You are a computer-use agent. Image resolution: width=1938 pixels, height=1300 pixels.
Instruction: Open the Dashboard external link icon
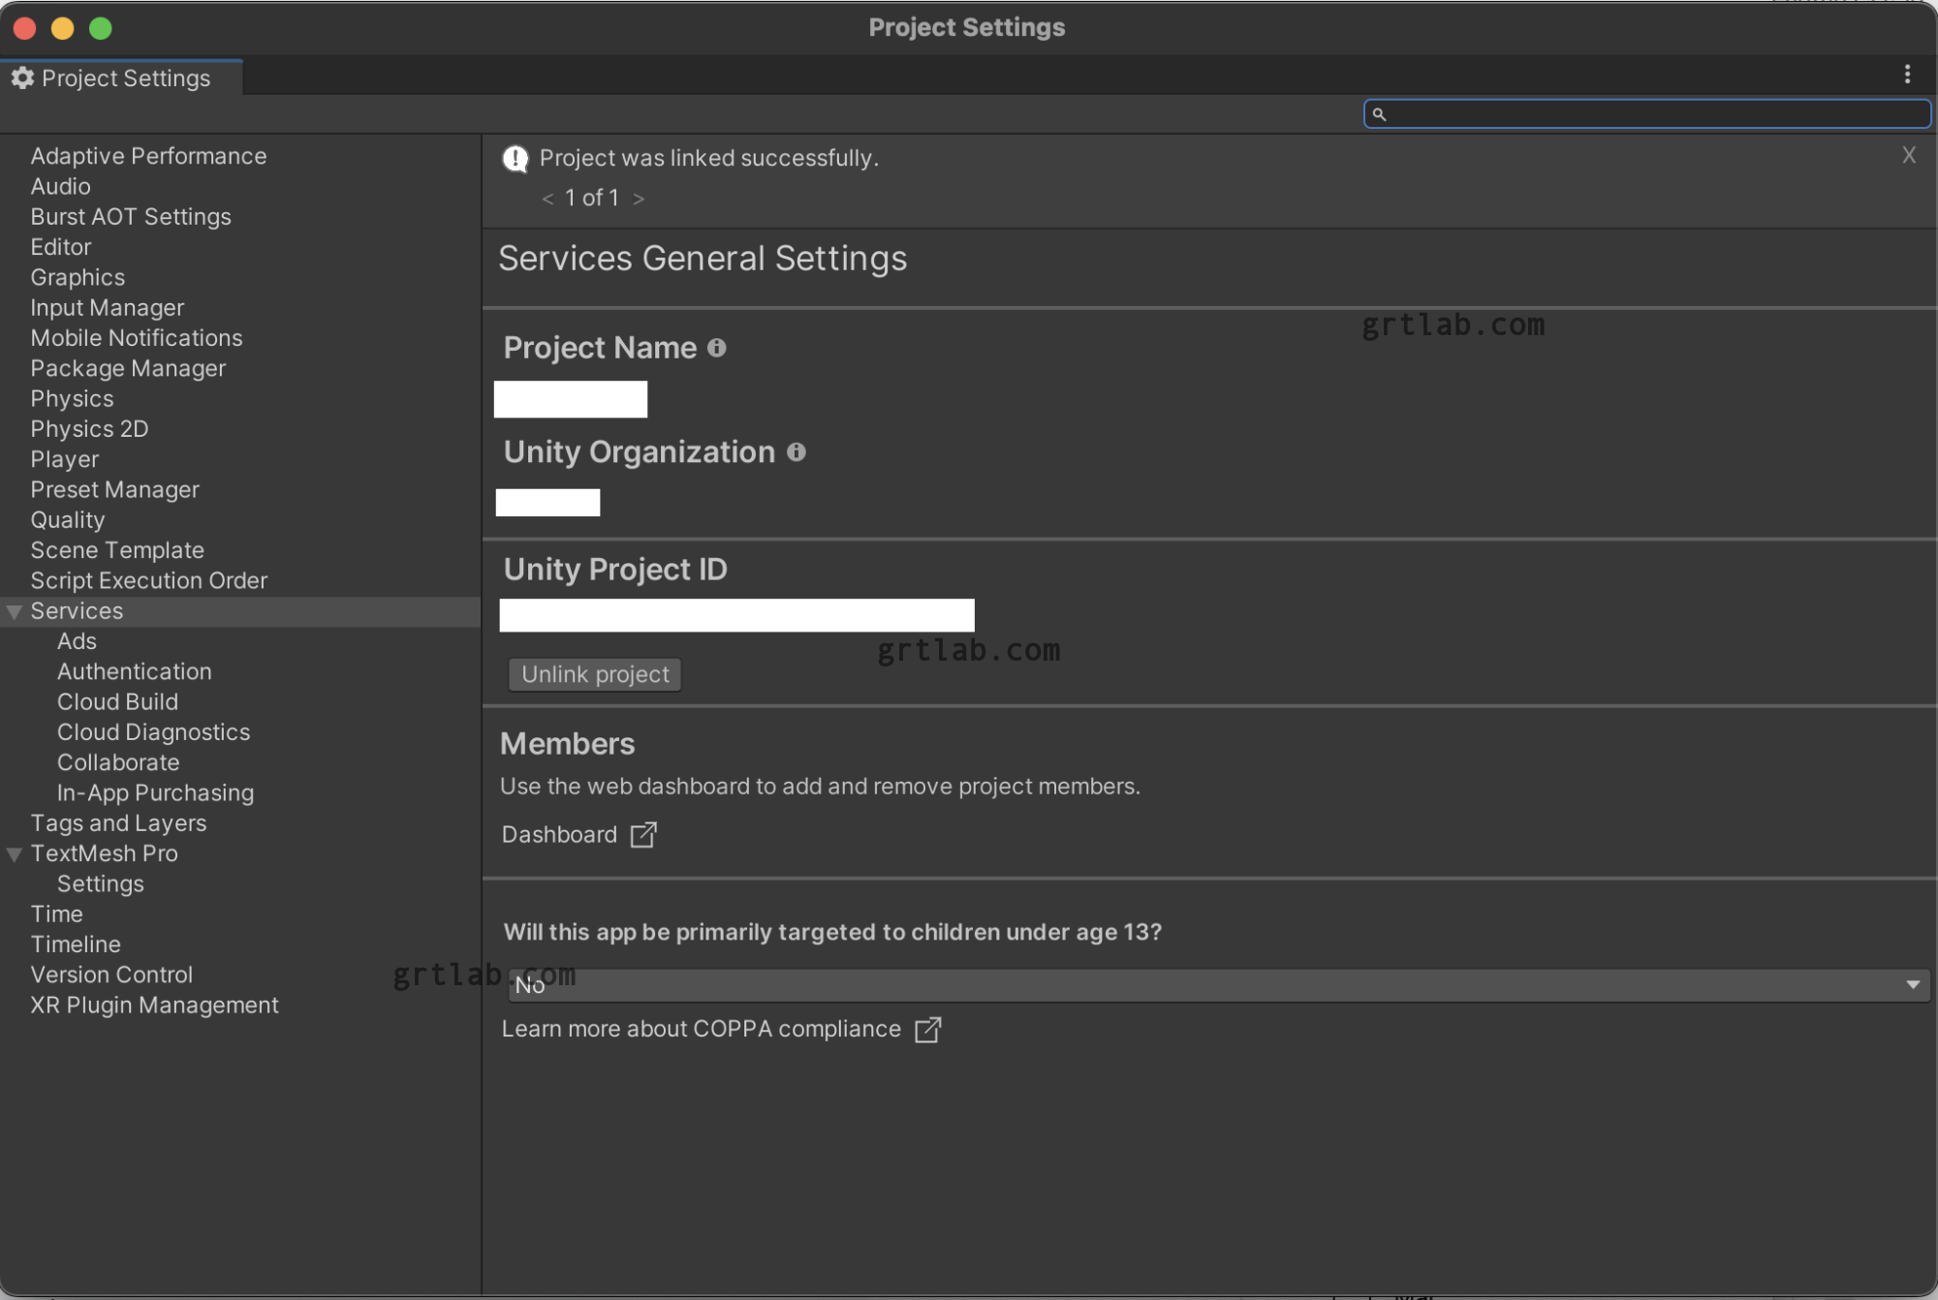(642, 834)
